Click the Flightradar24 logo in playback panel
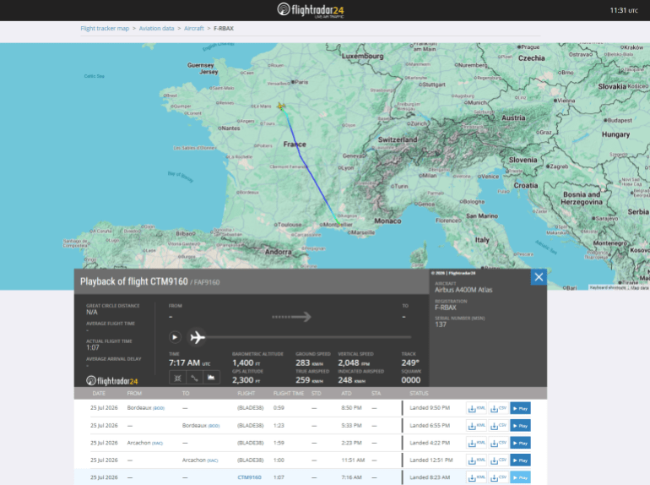This screenshot has width=650, height=485. point(112,380)
